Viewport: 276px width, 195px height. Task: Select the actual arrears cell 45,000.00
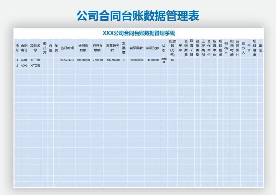152,60
